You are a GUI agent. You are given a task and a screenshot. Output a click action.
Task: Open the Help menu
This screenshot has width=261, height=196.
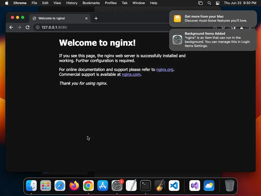point(153,3)
